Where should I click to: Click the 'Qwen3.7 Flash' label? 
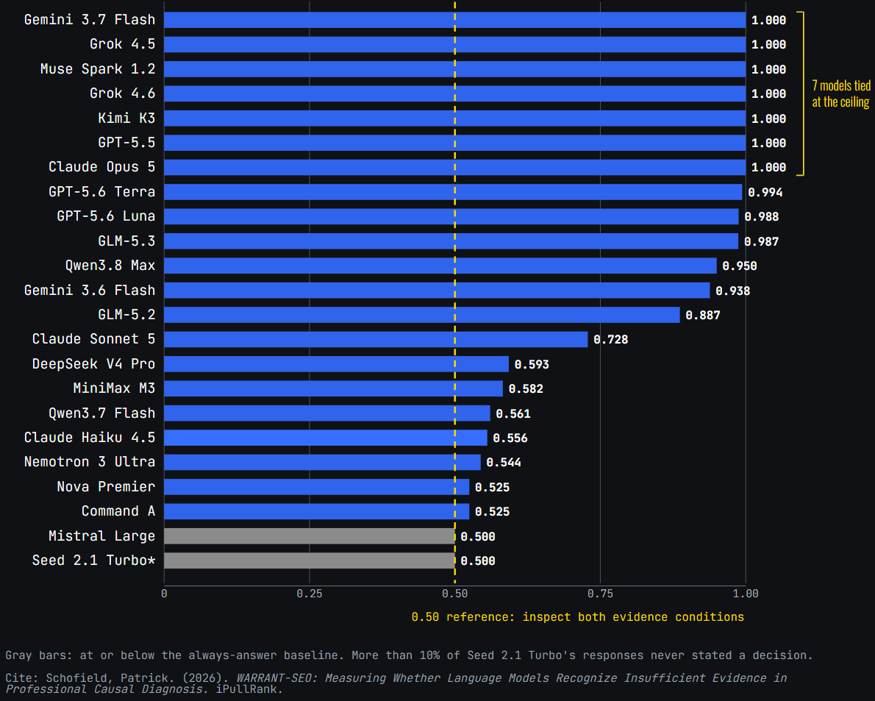click(101, 413)
